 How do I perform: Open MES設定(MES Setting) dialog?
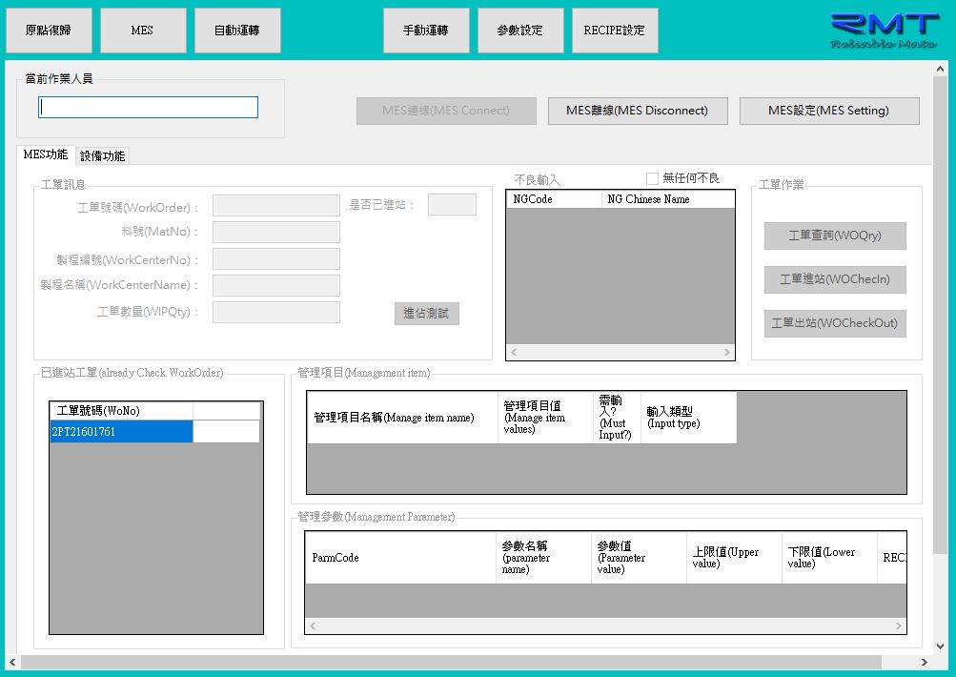828,111
